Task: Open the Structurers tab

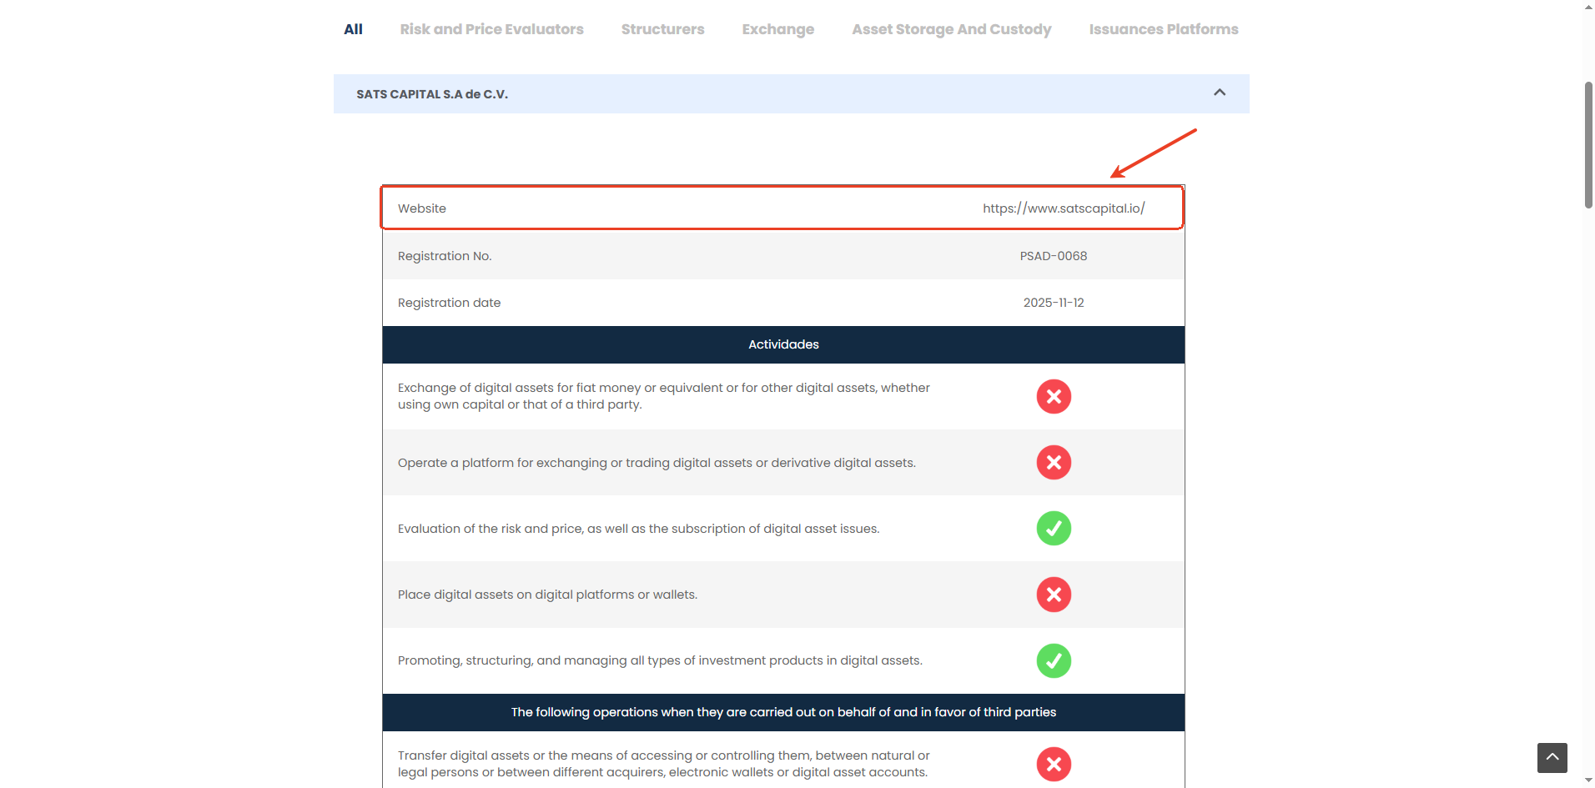Action: [x=662, y=29]
